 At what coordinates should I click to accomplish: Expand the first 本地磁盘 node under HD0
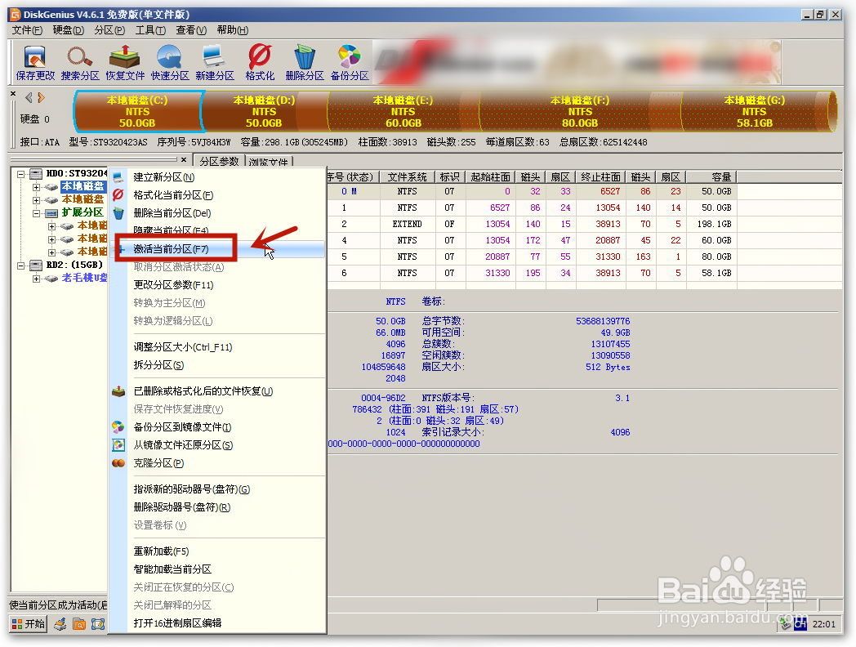(36, 187)
